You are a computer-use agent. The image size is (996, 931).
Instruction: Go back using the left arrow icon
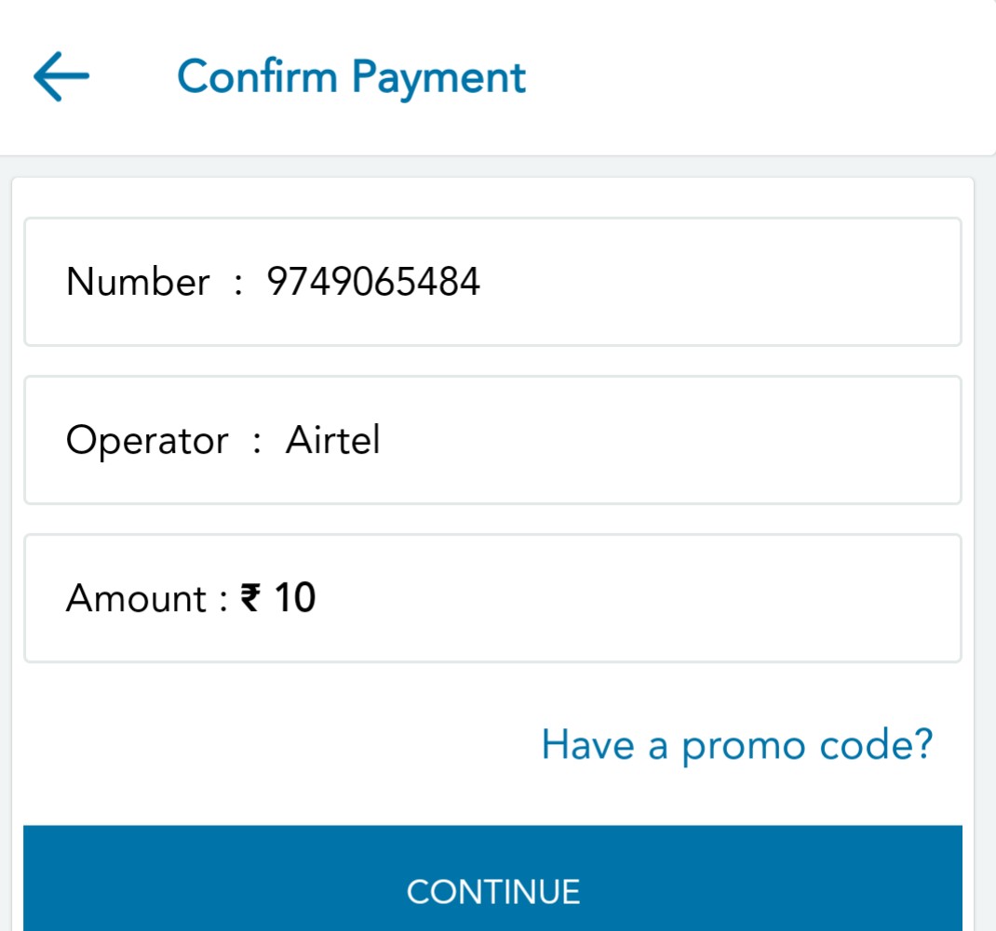(x=61, y=77)
